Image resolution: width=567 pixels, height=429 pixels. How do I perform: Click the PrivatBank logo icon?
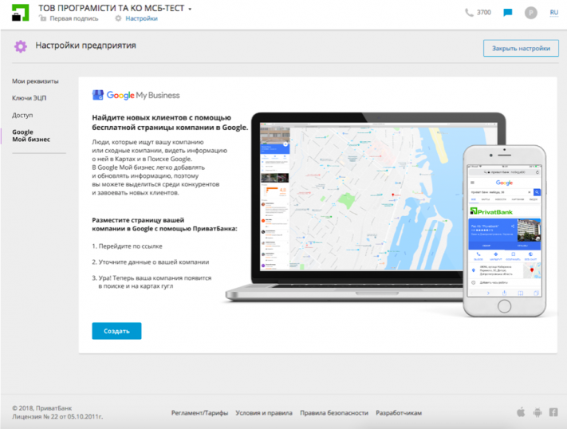pos(21,13)
